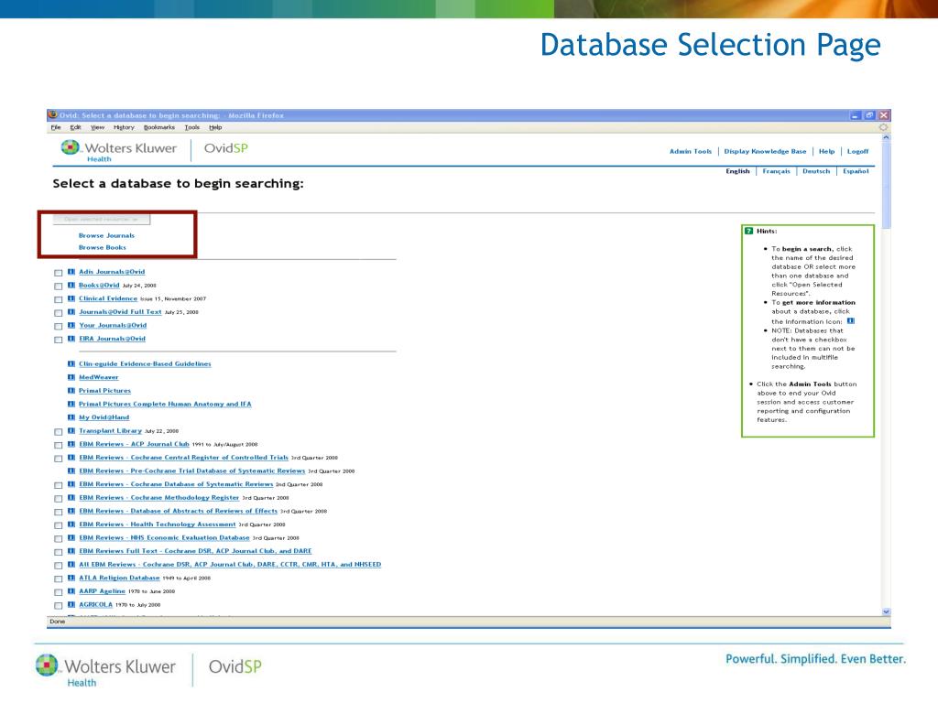Click info icon beside ATLA Religion Database
This screenshot has height=703, width=938.
(x=71, y=578)
